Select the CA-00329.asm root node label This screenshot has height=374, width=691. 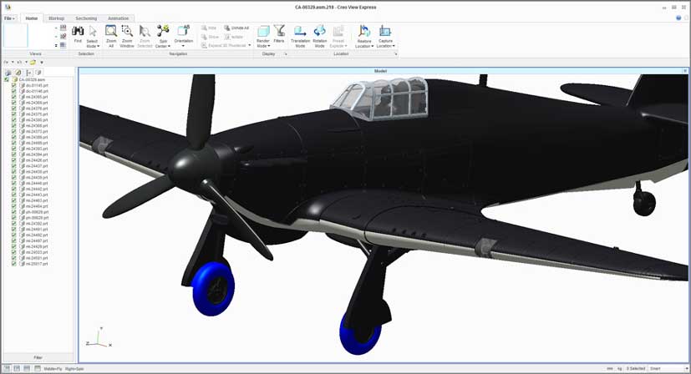[32, 80]
